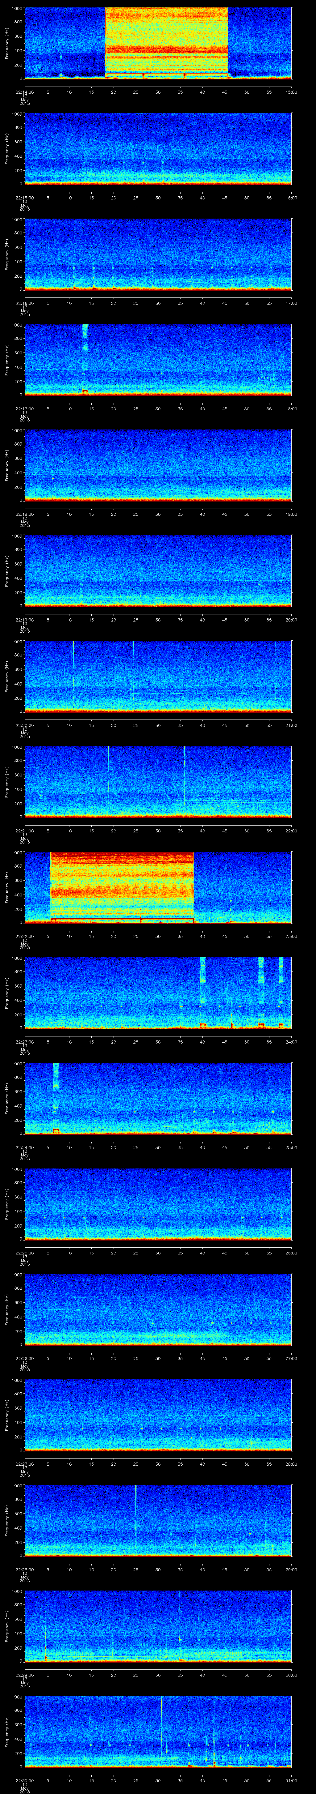
Task: Open the 22:18:00 spectrogram panel
Action: pyautogui.click(x=158, y=465)
